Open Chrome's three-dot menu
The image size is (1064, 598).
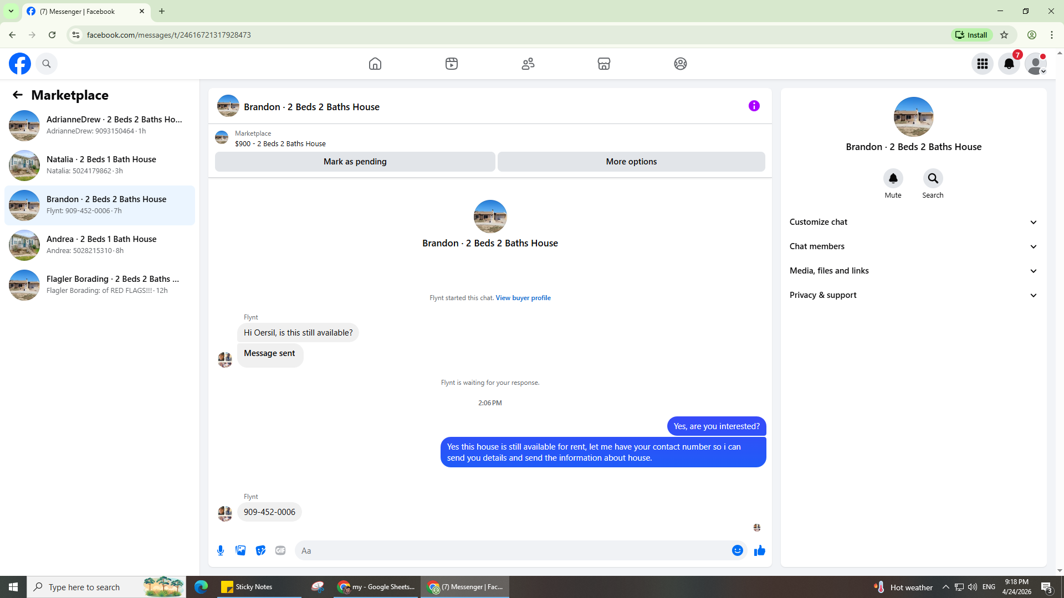[1052, 35]
